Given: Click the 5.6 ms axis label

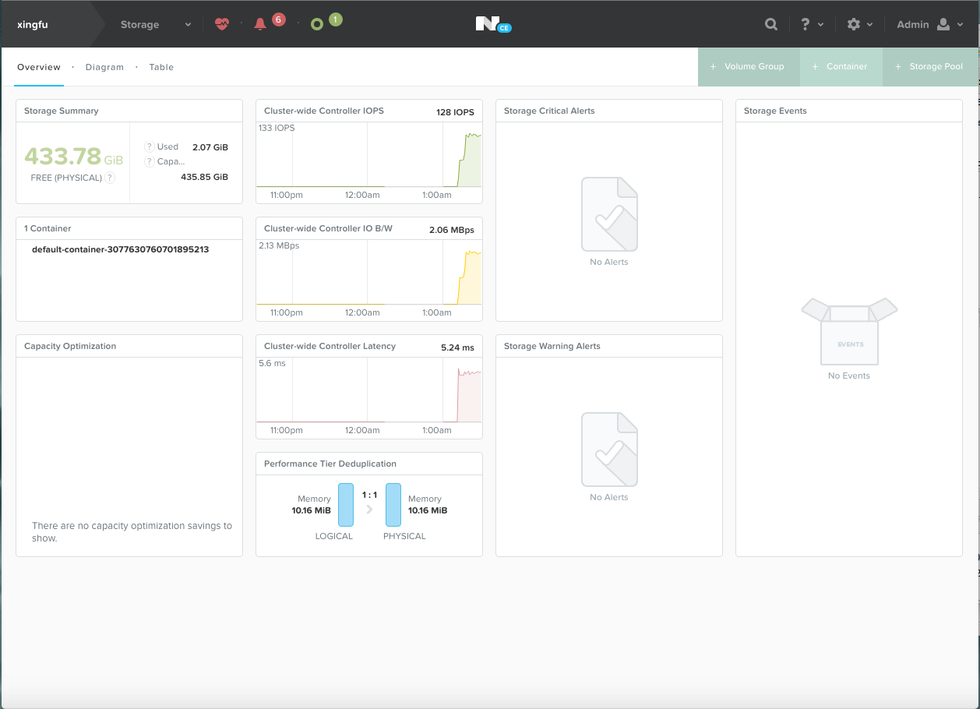Looking at the screenshot, I should pyautogui.click(x=272, y=363).
